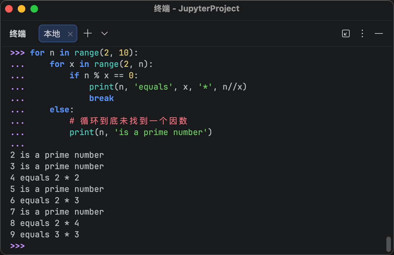Close the 本地 terminal tab
394x255 pixels.
(70, 34)
